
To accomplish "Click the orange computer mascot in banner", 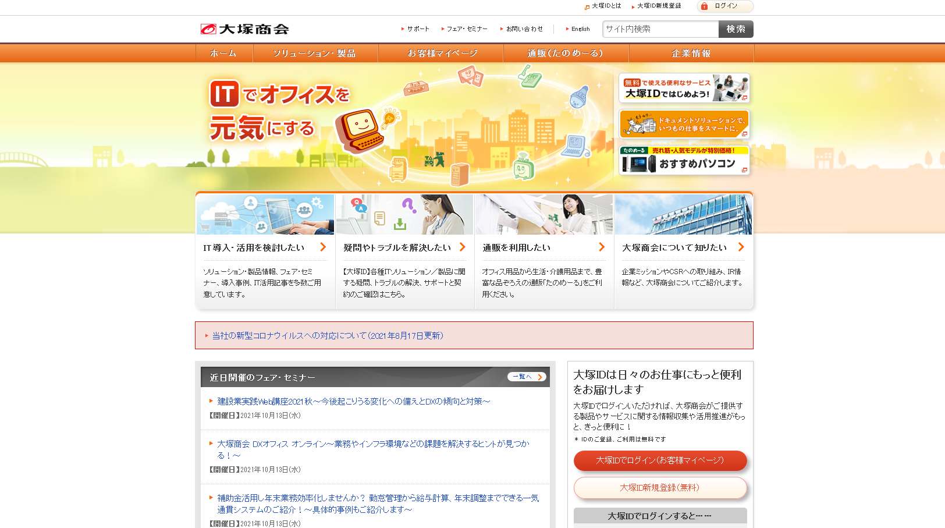I will pyautogui.click(x=360, y=130).
